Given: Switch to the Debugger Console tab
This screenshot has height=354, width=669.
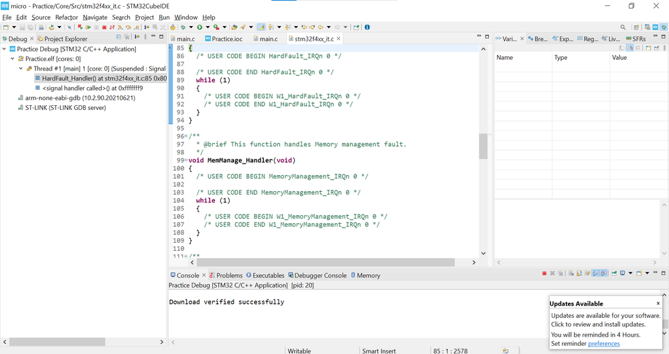Looking at the screenshot, I should [x=317, y=276].
